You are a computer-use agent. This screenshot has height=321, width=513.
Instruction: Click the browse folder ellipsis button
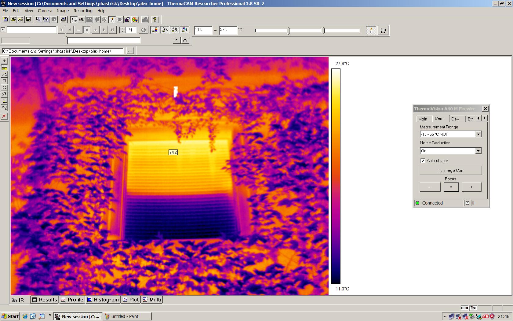coord(130,51)
